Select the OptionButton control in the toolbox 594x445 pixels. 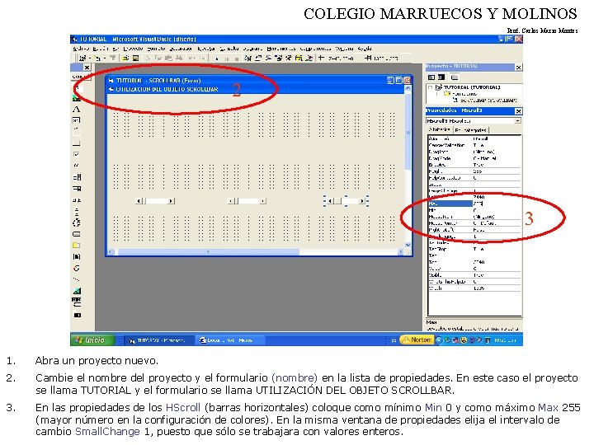tap(77, 166)
